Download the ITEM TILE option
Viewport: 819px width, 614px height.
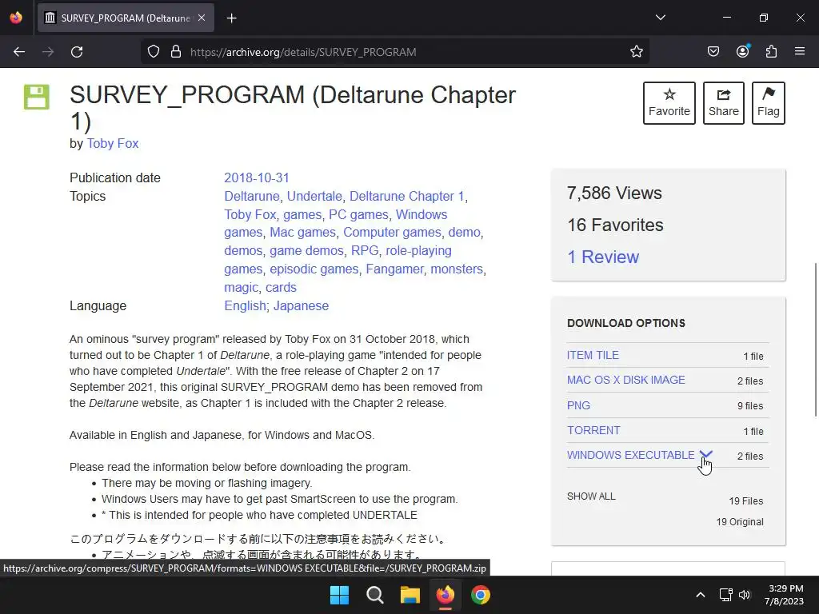click(x=593, y=356)
